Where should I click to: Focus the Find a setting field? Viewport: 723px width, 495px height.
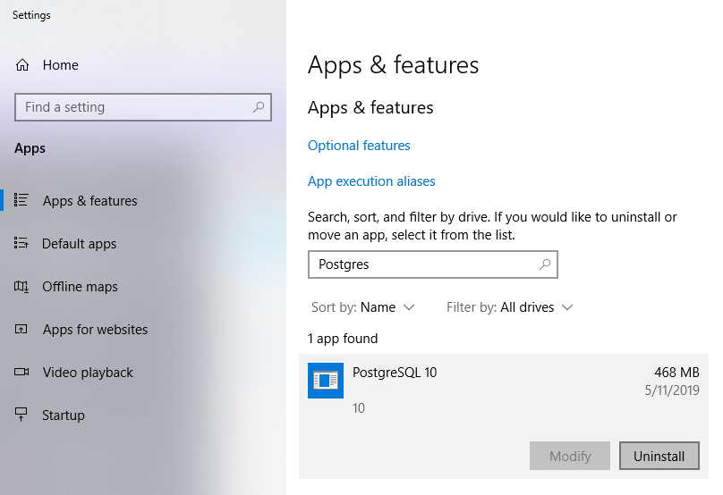pos(143,107)
